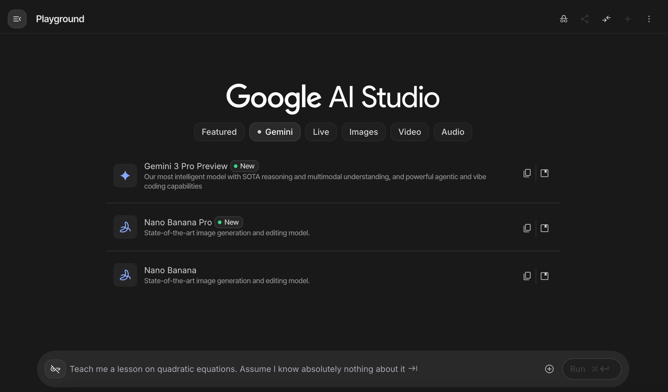Copy the Nano Banana Pro model
This screenshot has height=392, width=668.
pyautogui.click(x=527, y=228)
